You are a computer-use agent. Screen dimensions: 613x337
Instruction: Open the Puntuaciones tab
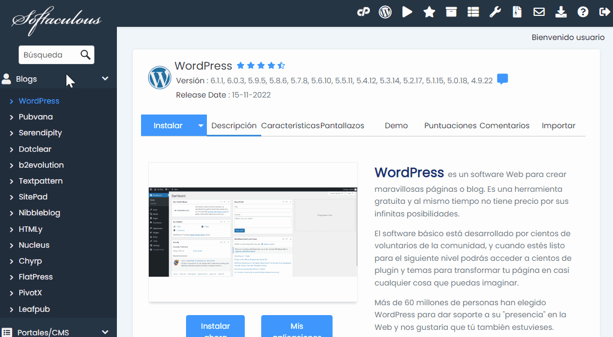(x=451, y=125)
